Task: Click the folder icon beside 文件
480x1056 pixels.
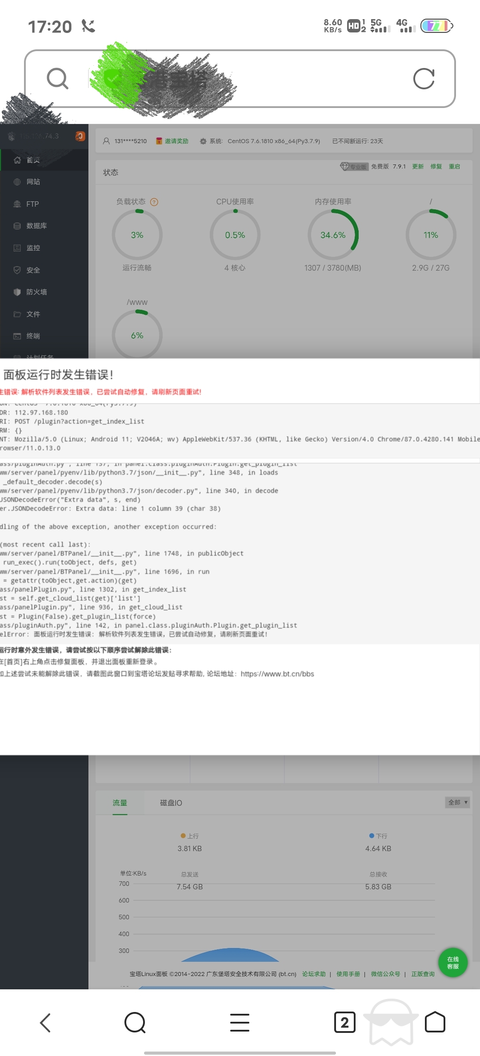Action: [17, 314]
